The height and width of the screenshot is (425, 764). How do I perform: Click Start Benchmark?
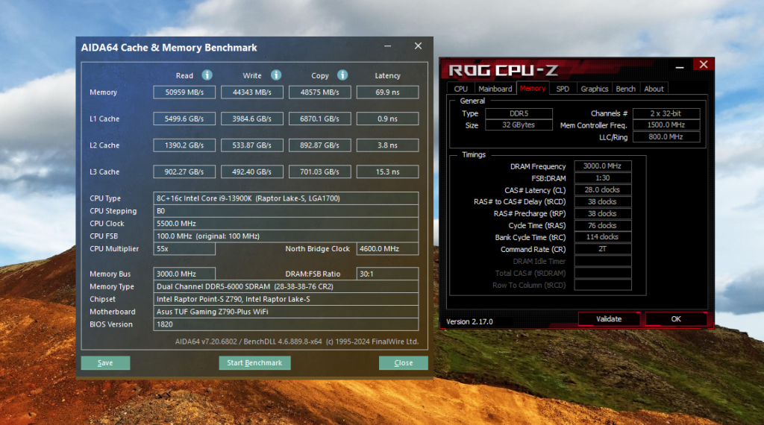pyautogui.click(x=254, y=363)
